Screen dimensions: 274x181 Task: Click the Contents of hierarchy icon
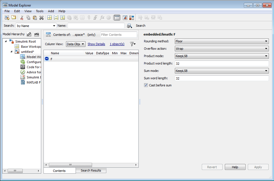pos(48,35)
